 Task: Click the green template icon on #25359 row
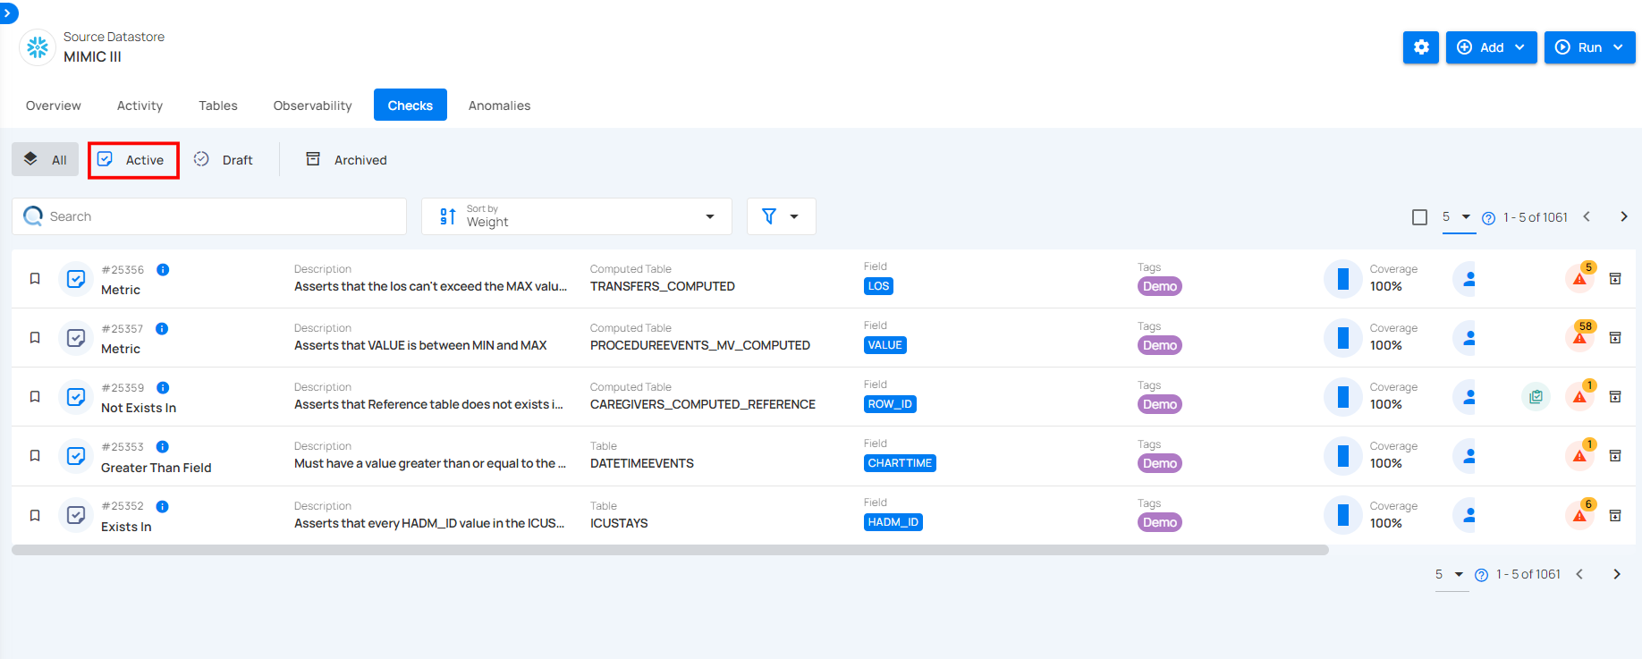[1536, 397]
